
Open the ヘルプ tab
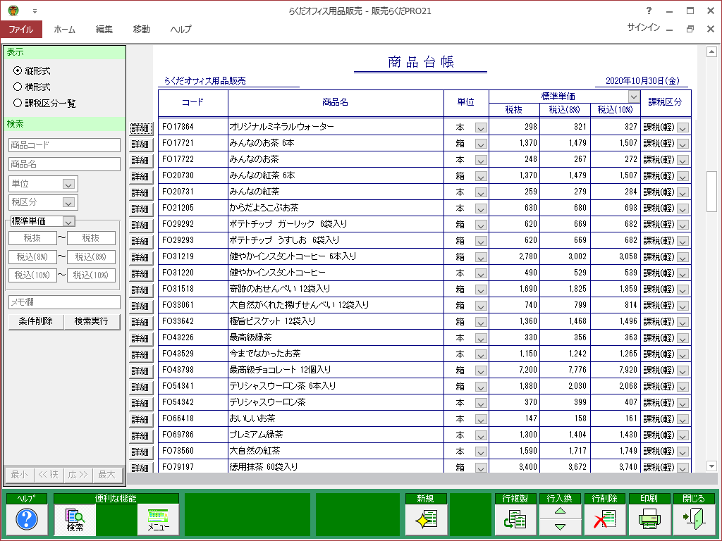coord(180,29)
